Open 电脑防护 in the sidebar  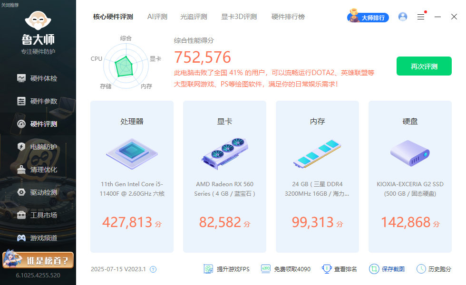tap(38, 147)
